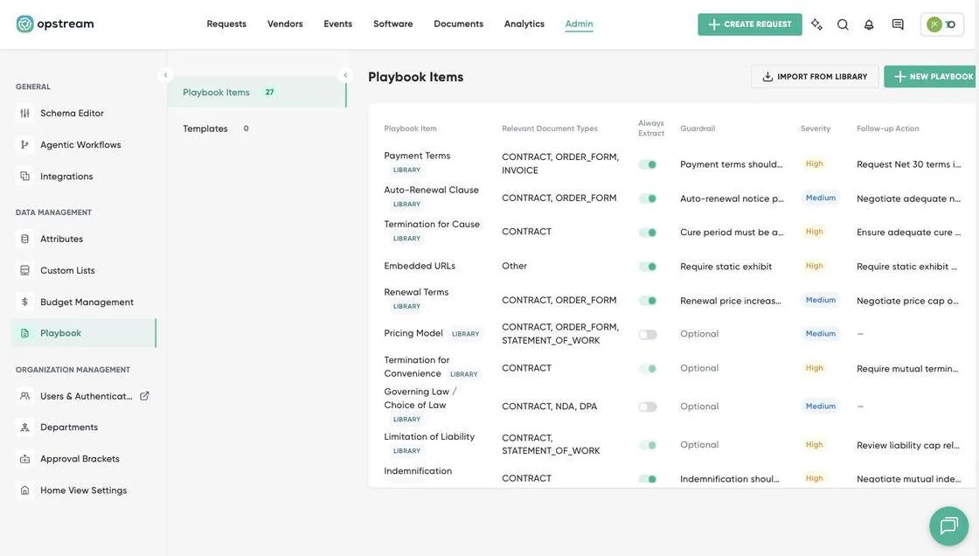Click the Approval Brackets icon
The width and height of the screenshot is (979, 556).
click(x=25, y=459)
